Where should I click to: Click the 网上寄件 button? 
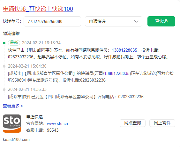click(x=162, y=123)
